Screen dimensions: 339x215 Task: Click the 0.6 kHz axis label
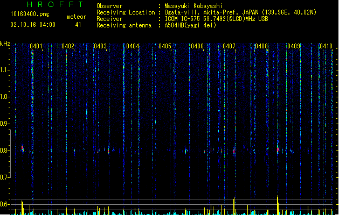[x=5, y=204]
